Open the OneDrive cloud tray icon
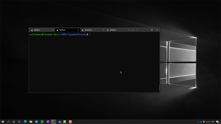This screenshot has width=221, height=124. pyautogui.click(x=201, y=122)
